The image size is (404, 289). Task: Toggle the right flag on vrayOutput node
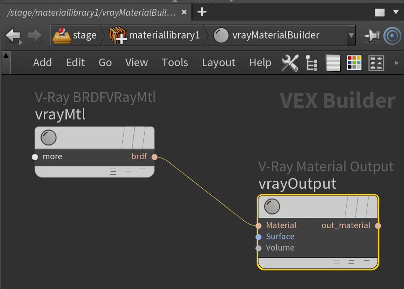click(x=372, y=206)
